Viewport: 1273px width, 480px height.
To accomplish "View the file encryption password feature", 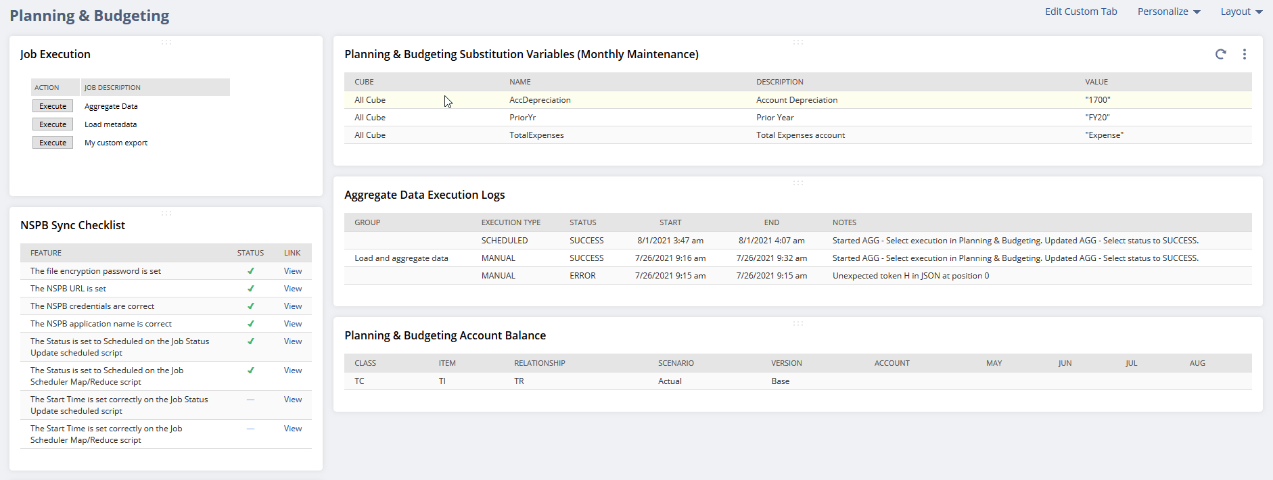I will tap(293, 271).
